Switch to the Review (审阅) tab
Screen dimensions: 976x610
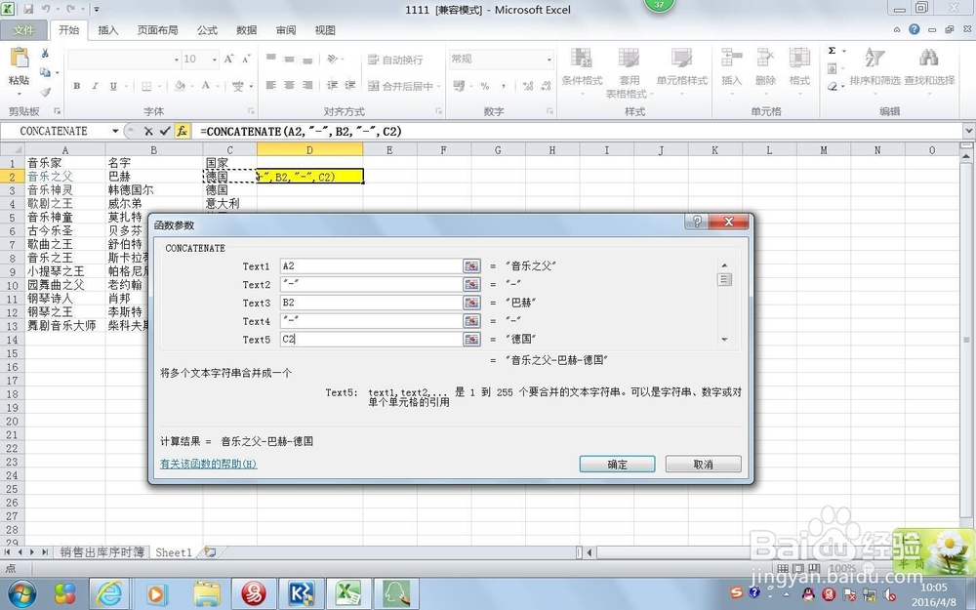coord(286,30)
